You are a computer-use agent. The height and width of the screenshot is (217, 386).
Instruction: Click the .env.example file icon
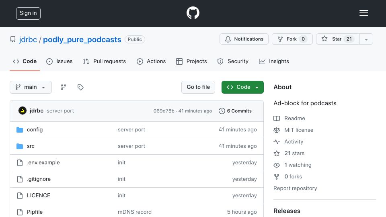click(x=20, y=163)
